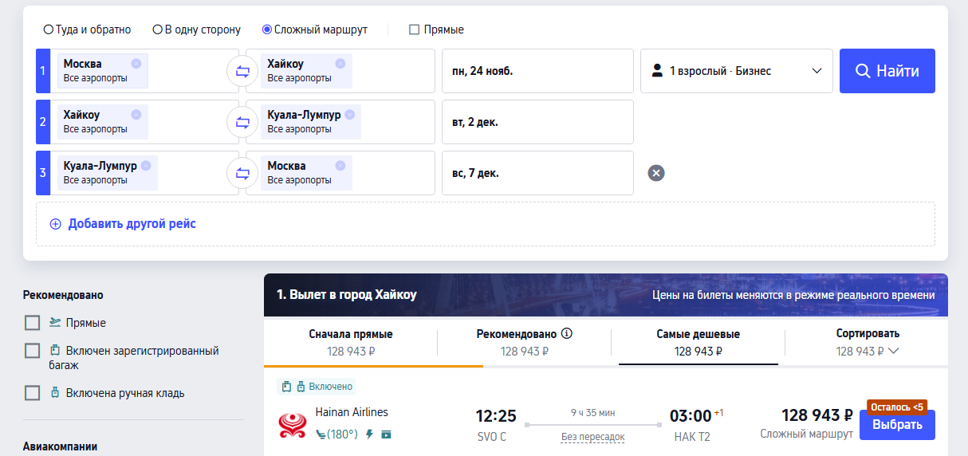
Task: Expand the Сортировать dropdown
Action: [x=868, y=342]
